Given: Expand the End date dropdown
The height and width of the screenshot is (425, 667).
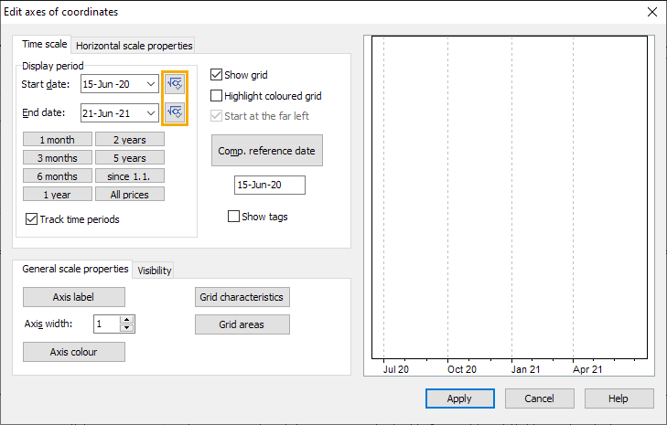Looking at the screenshot, I should click(151, 113).
